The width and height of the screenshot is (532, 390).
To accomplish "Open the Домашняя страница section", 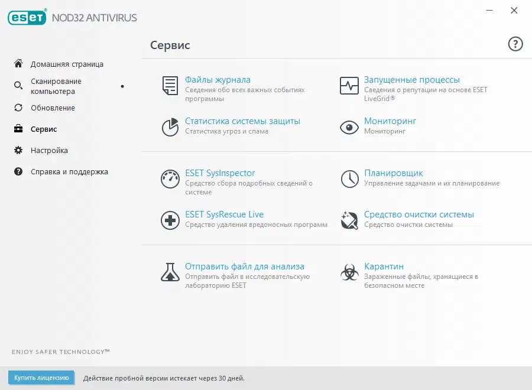I will [x=59, y=64].
